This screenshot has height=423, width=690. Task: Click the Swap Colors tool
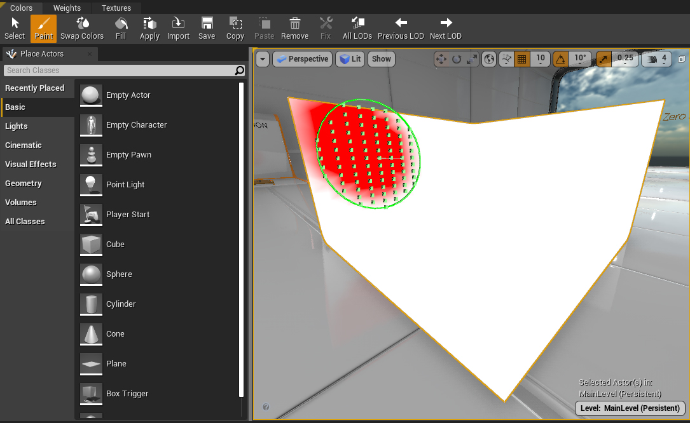coord(82,29)
